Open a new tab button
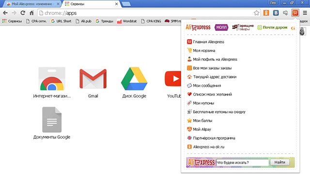310x193 pixels. click(x=126, y=4)
